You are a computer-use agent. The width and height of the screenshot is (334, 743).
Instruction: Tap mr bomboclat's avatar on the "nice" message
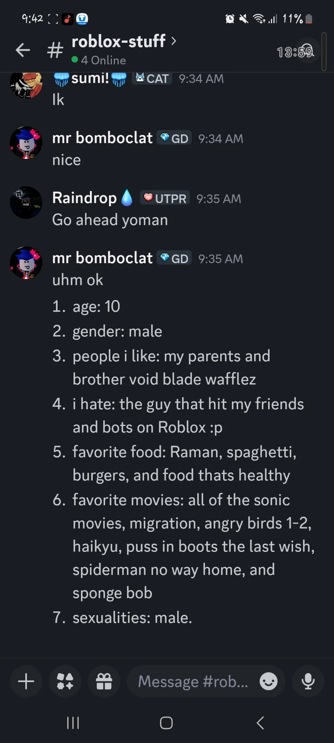26,143
